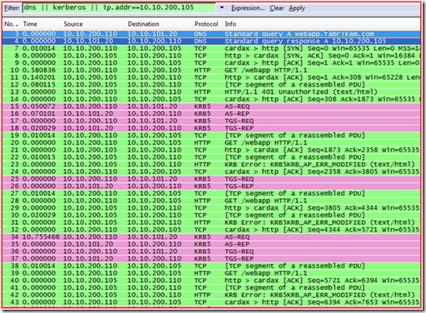The width and height of the screenshot is (426, 313).
Task: Select packet 27 reassembled PDU row
Action: click(x=211, y=193)
